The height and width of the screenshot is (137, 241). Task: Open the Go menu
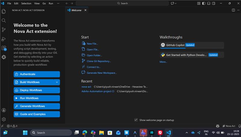(44, 3)
